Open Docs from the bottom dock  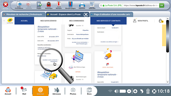pos(89,91)
